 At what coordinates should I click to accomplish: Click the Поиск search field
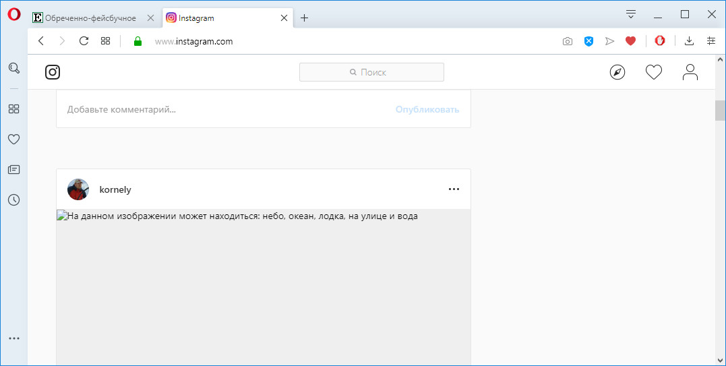[371, 72]
